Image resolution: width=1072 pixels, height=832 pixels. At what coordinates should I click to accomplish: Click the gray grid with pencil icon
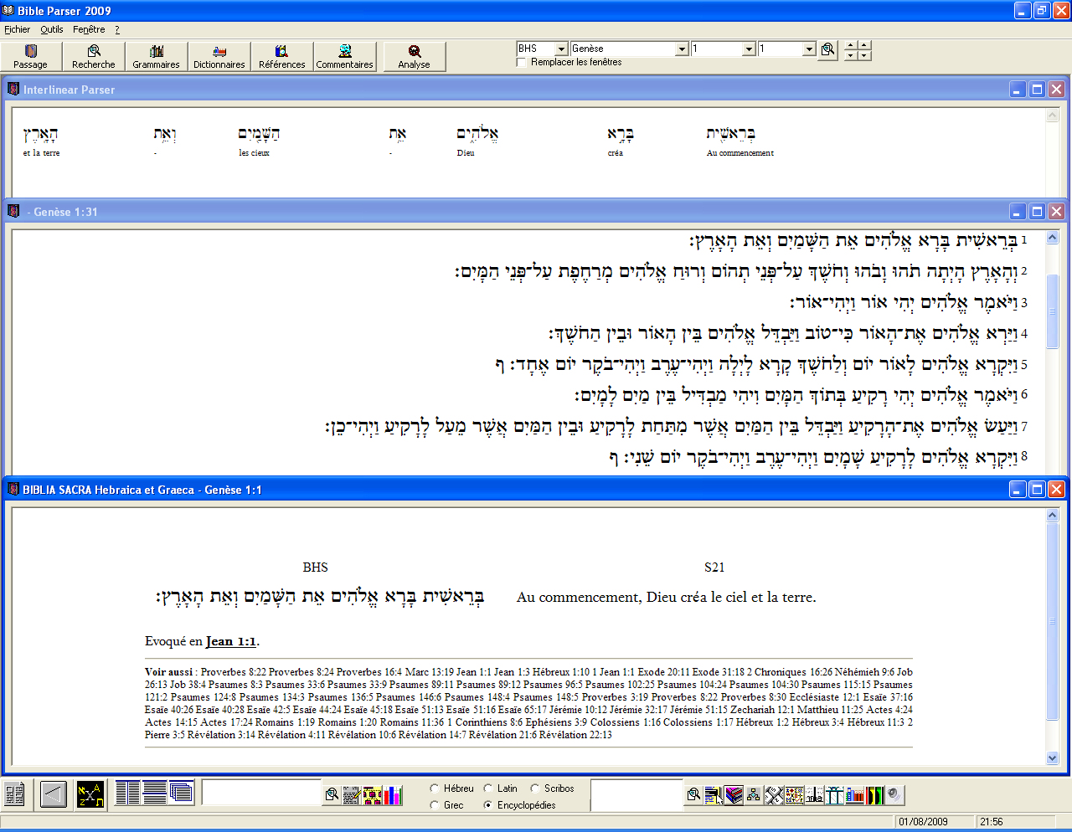(x=352, y=794)
